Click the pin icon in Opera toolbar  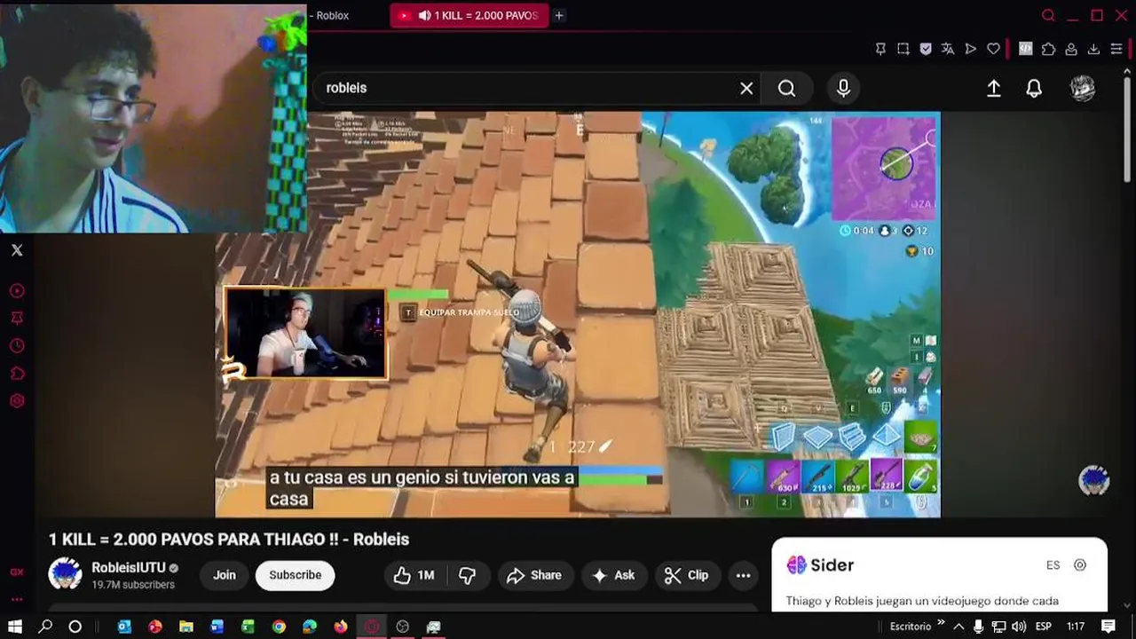(880, 49)
